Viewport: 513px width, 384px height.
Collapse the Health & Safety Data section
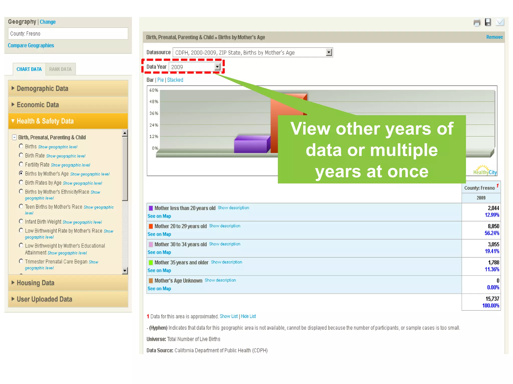68,121
